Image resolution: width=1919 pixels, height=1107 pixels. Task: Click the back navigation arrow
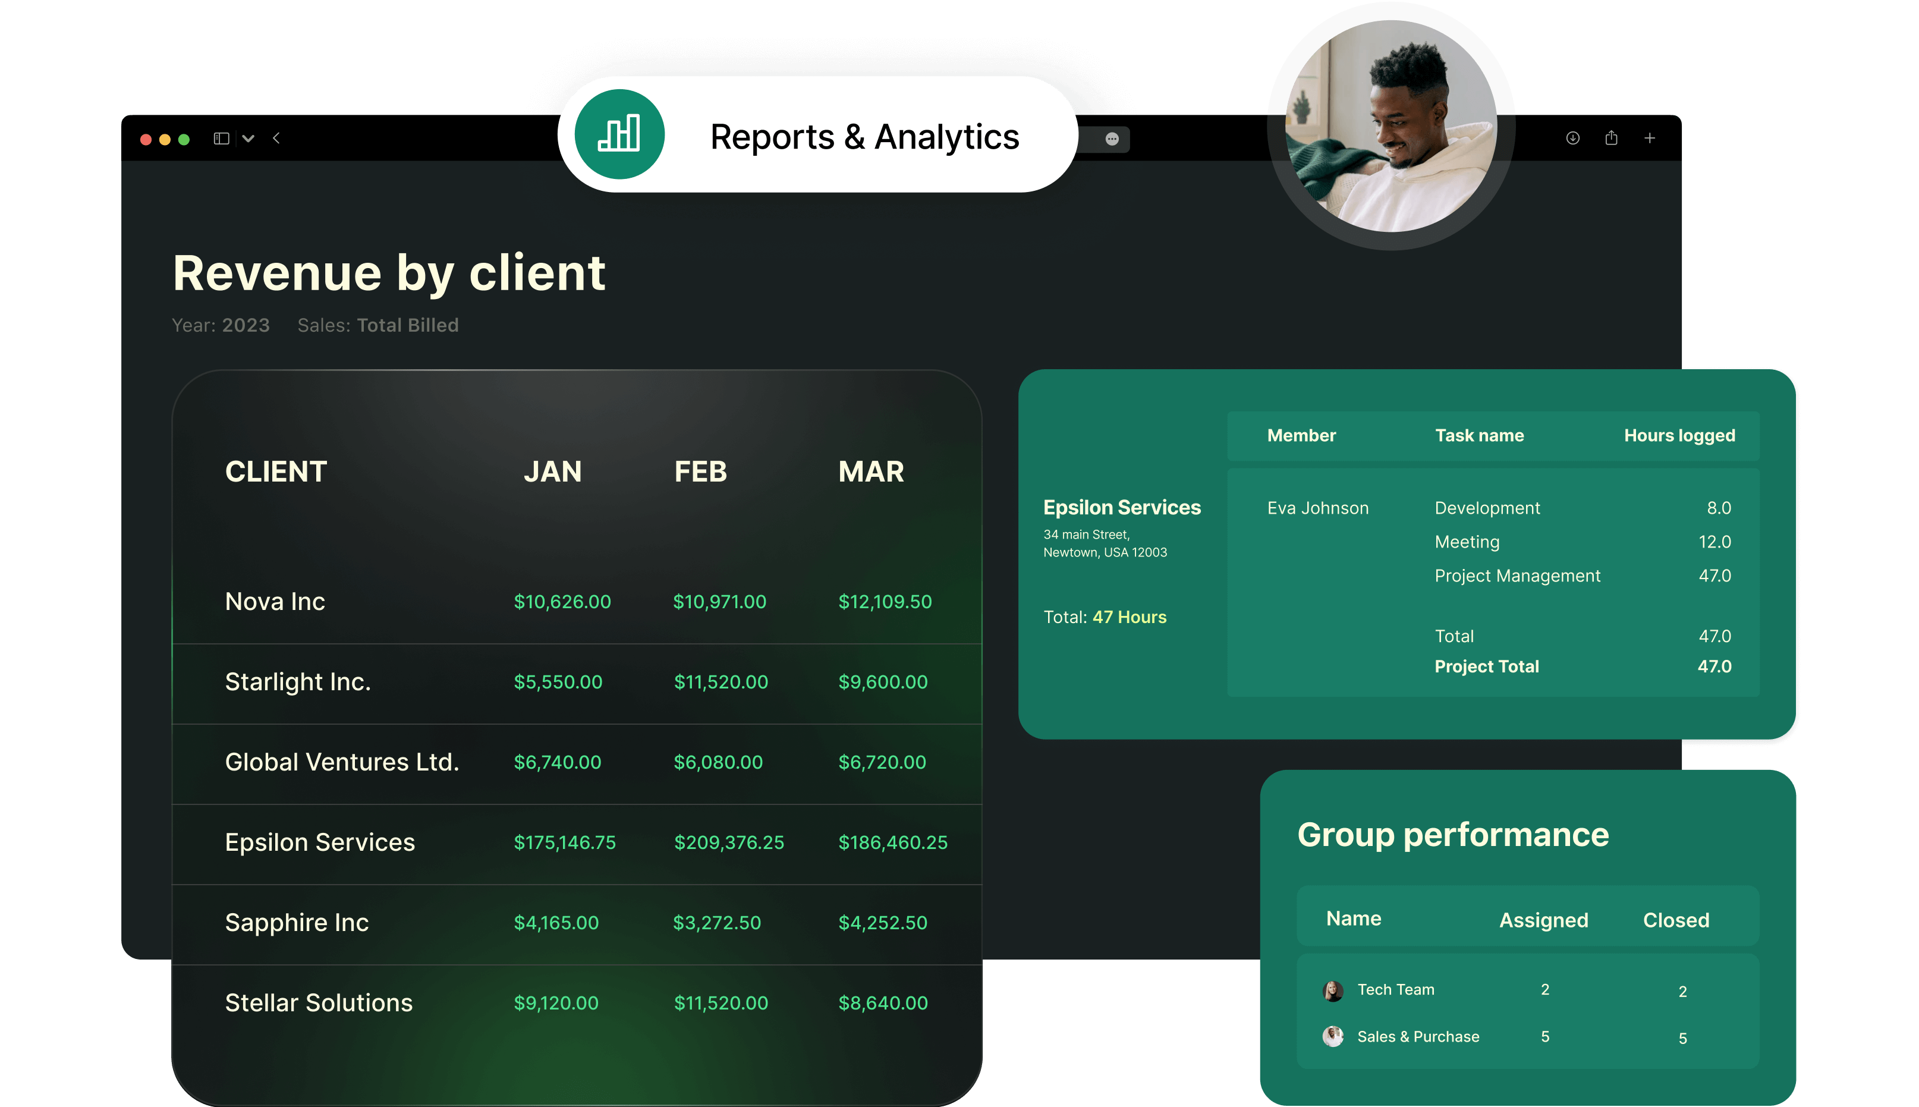[x=276, y=137]
